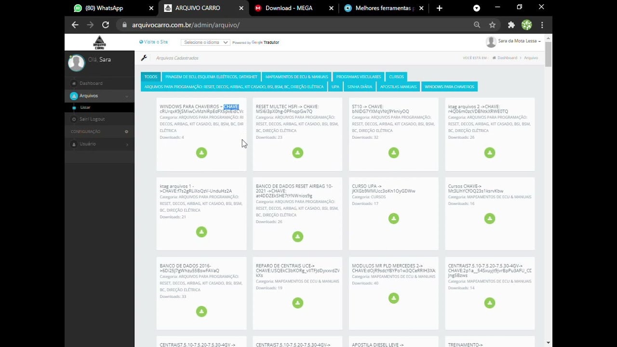Download CENTRAIS7.5.10-7.5.20-7.5.30-4GV file ending Jng5Bzws
The height and width of the screenshot is (347, 617).
(490, 303)
